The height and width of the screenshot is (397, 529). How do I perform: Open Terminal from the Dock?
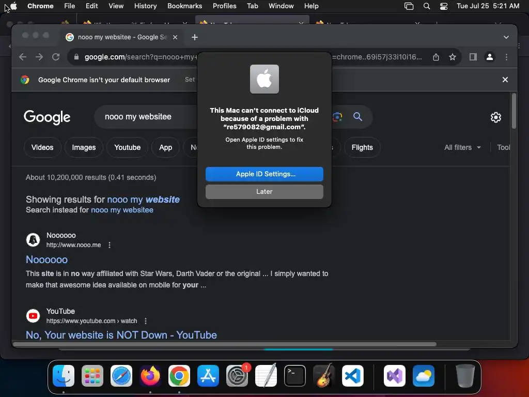tap(295, 376)
